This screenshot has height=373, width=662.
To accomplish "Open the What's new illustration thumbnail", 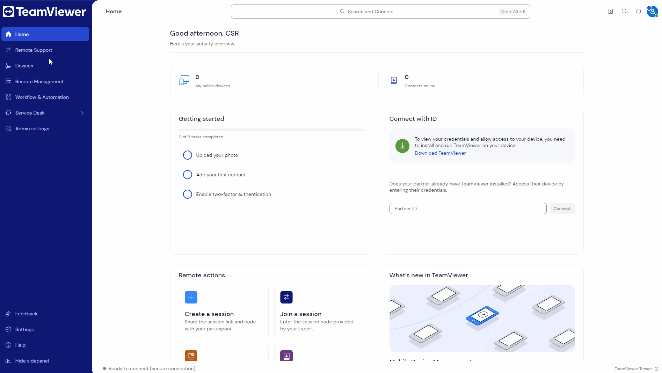I will tap(482, 319).
